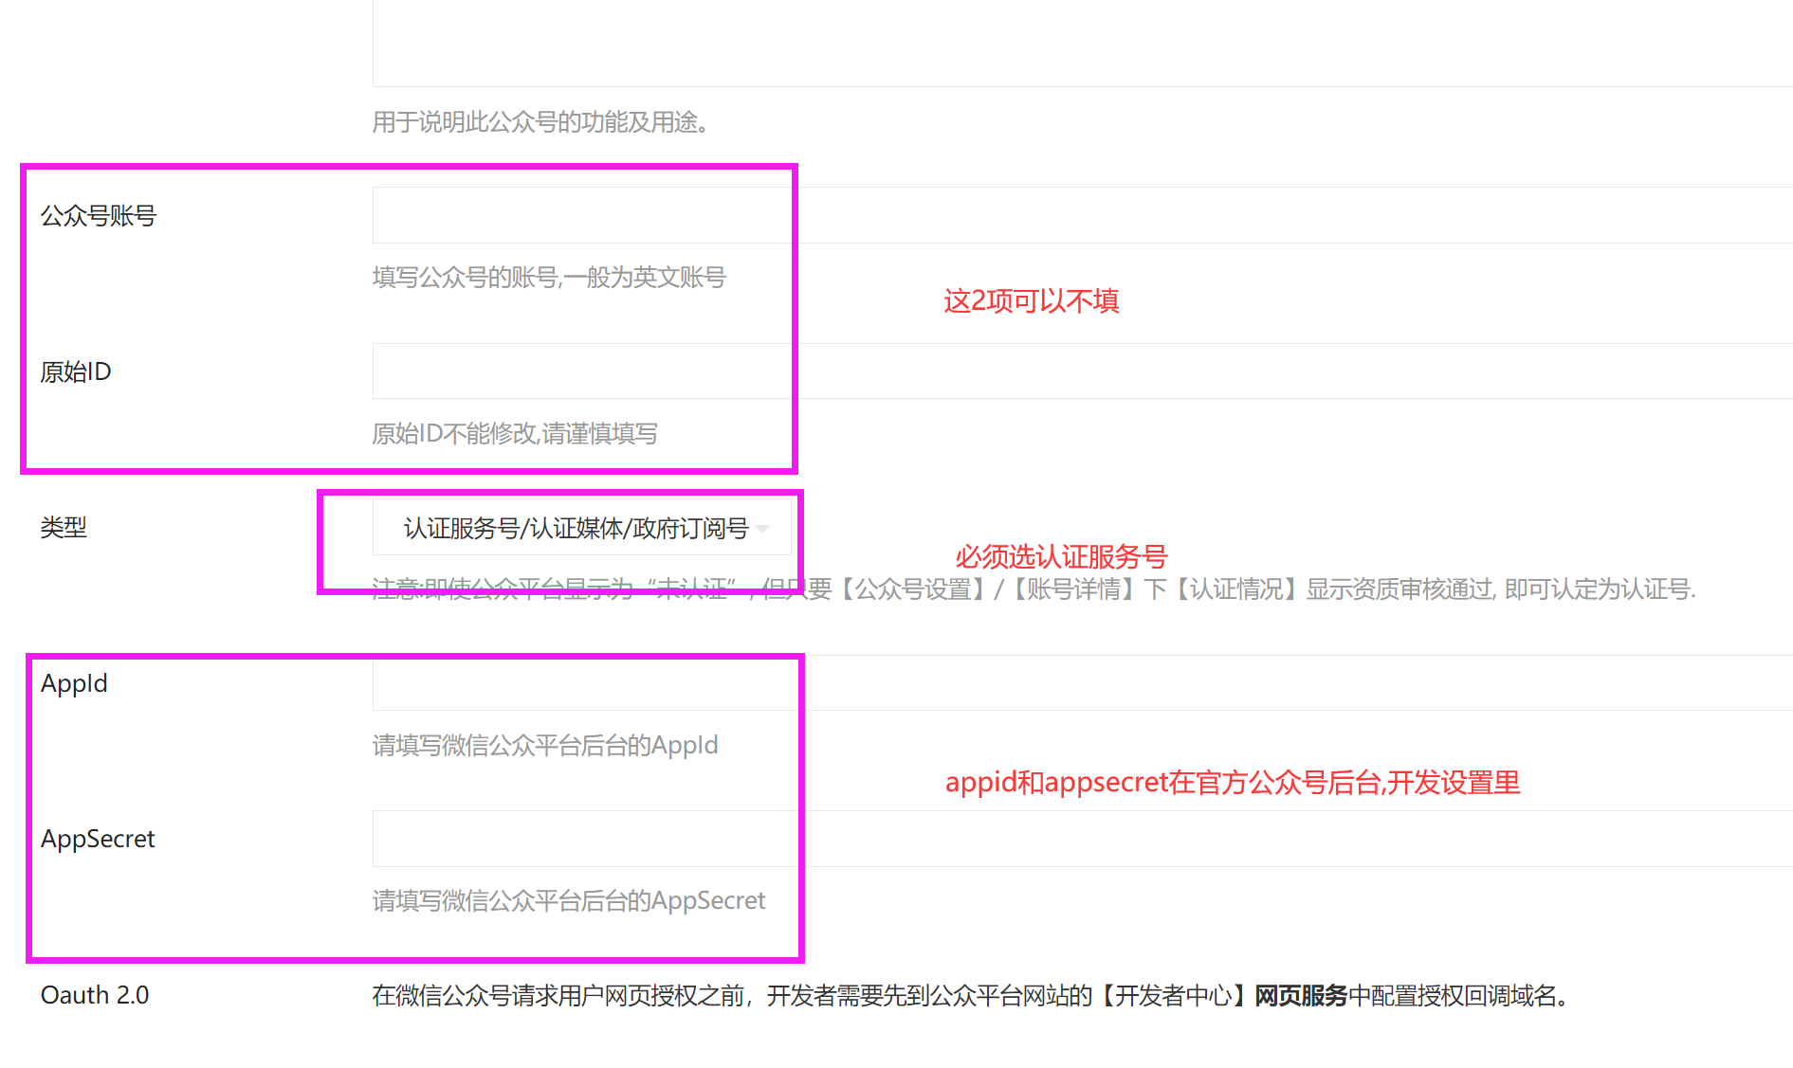Click the AppId label
This screenshot has height=1068, width=1793.
(74, 683)
